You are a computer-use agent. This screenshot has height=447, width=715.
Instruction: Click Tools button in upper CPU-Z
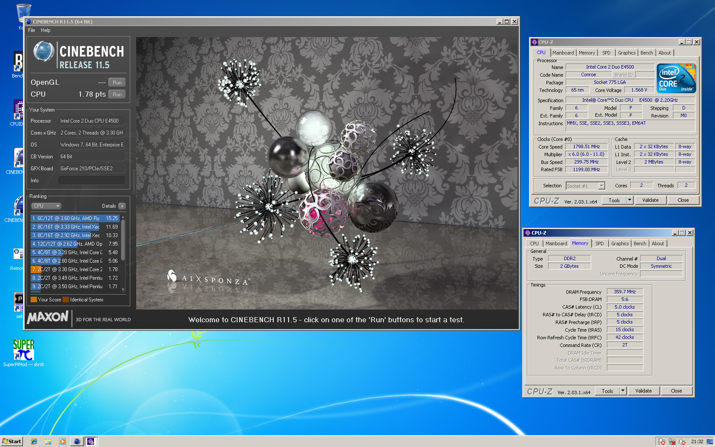614,200
